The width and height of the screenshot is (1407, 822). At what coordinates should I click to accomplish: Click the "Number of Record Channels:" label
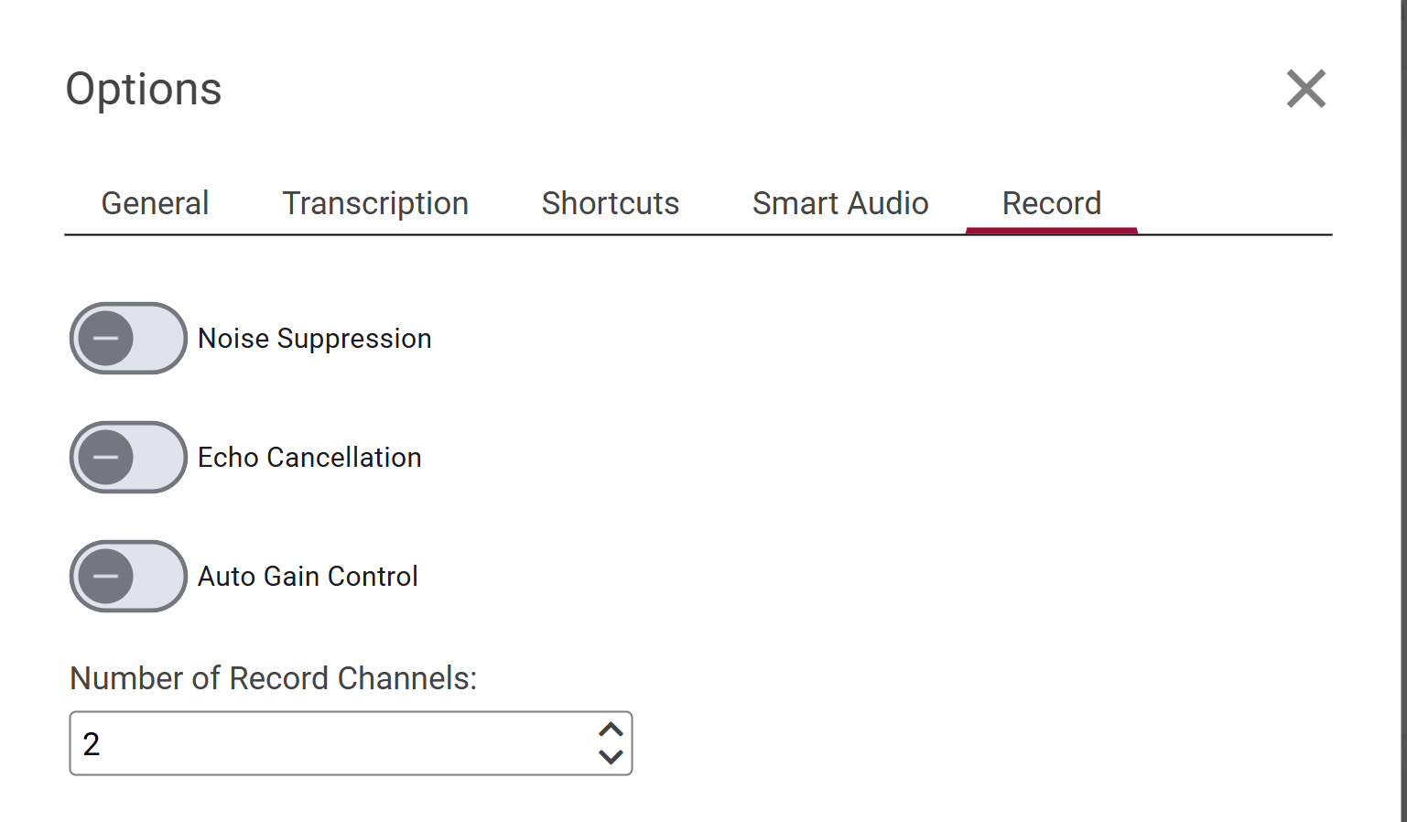click(273, 678)
